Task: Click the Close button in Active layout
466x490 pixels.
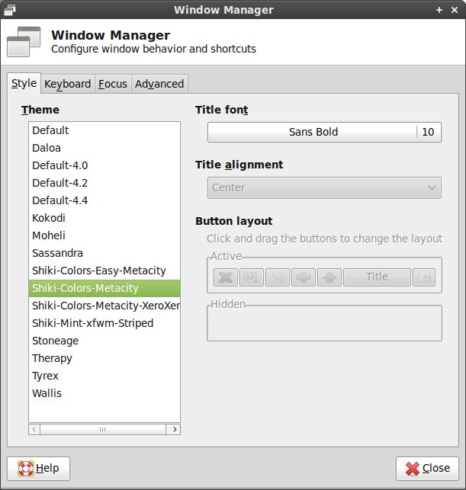Action: [224, 277]
